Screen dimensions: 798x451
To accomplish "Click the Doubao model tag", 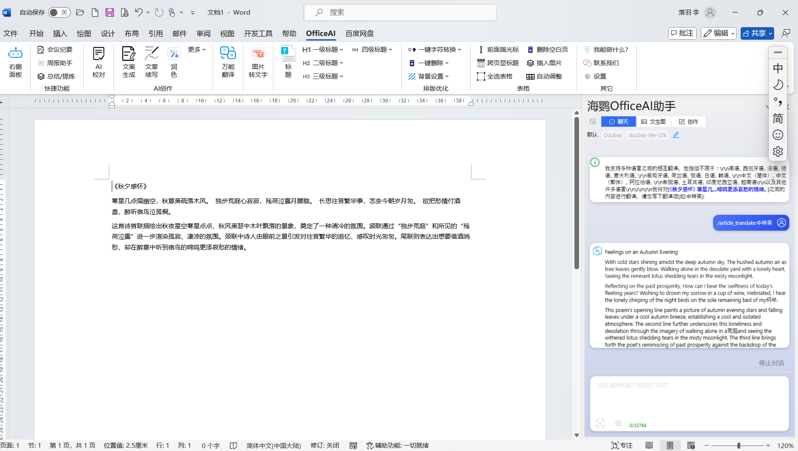I will (613, 135).
